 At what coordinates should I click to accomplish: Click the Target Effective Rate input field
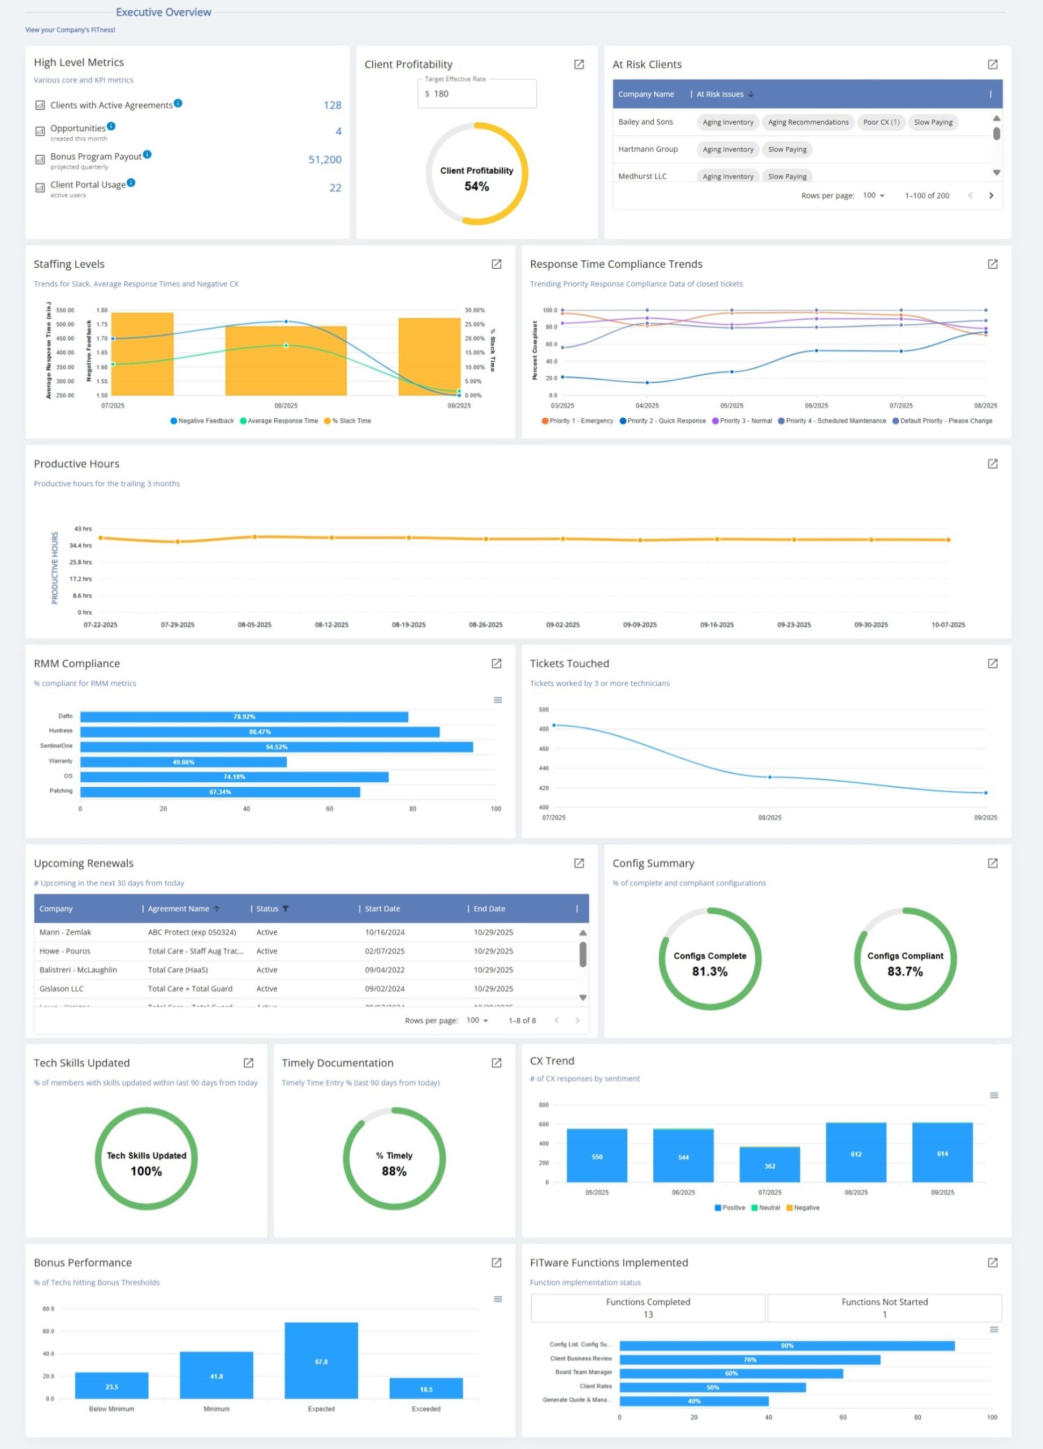(477, 93)
